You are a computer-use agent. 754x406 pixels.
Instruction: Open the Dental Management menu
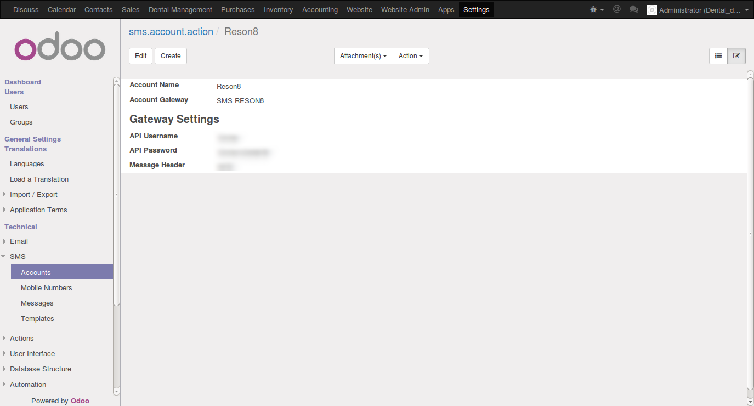(x=180, y=9)
